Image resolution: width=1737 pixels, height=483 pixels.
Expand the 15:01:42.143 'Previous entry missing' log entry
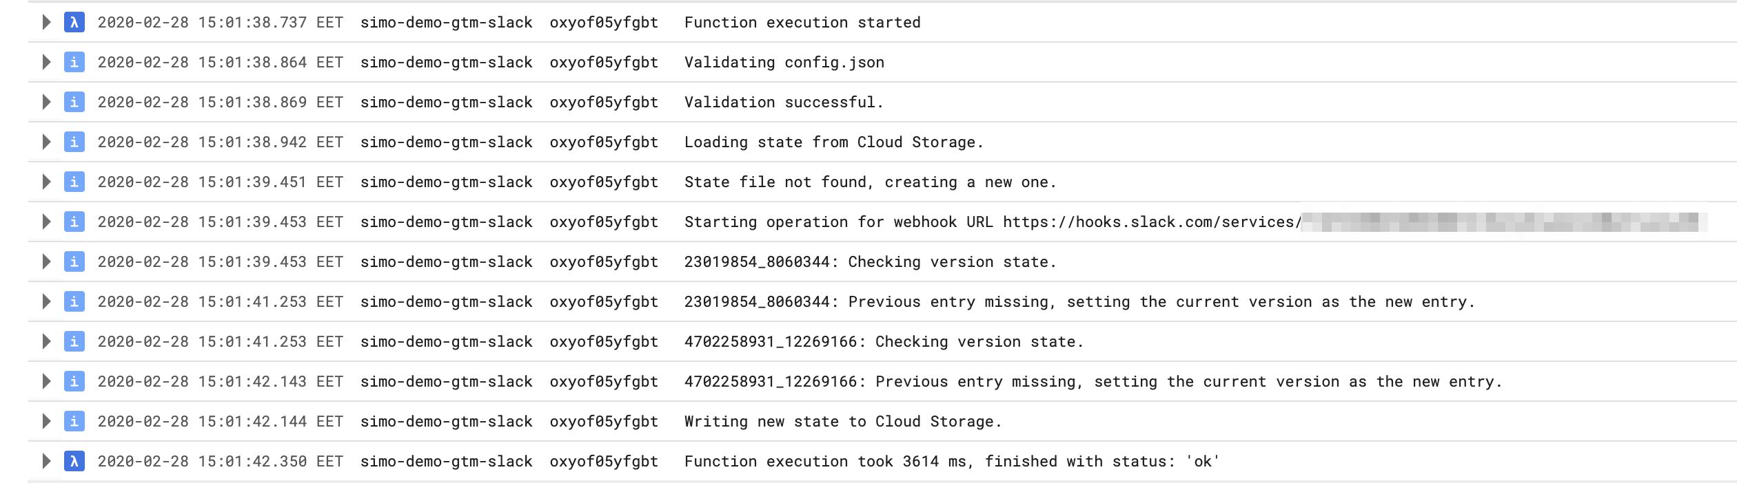(x=46, y=381)
